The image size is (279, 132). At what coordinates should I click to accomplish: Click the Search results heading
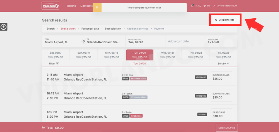pyautogui.click(x=55, y=20)
